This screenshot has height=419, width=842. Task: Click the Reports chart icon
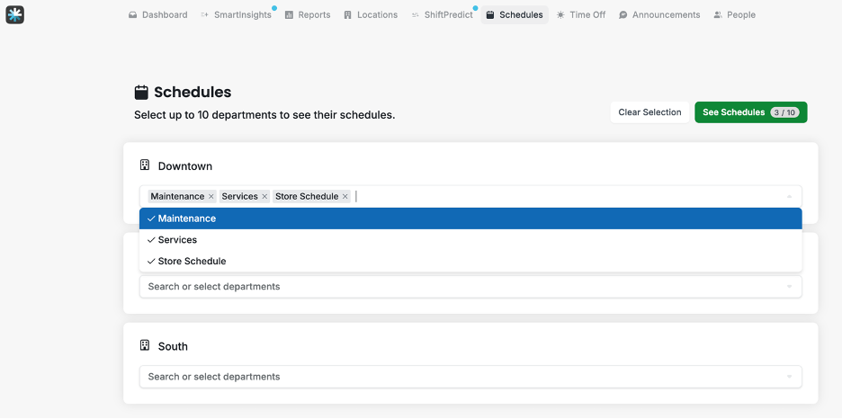(x=289, y=15)
